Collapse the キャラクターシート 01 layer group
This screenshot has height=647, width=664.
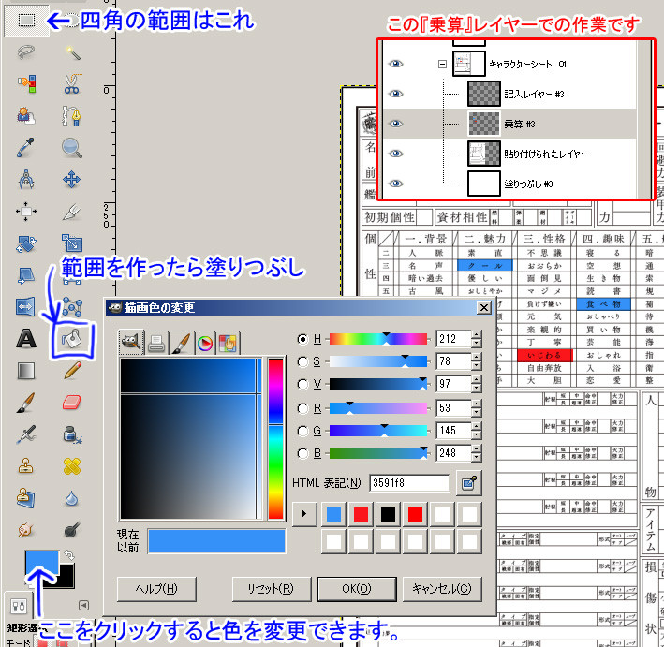click(442, 64)
